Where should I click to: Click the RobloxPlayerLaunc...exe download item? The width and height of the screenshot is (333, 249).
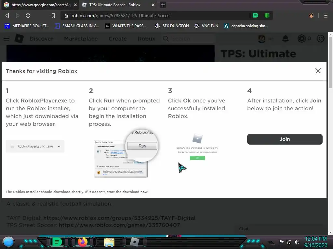[35, 146]
